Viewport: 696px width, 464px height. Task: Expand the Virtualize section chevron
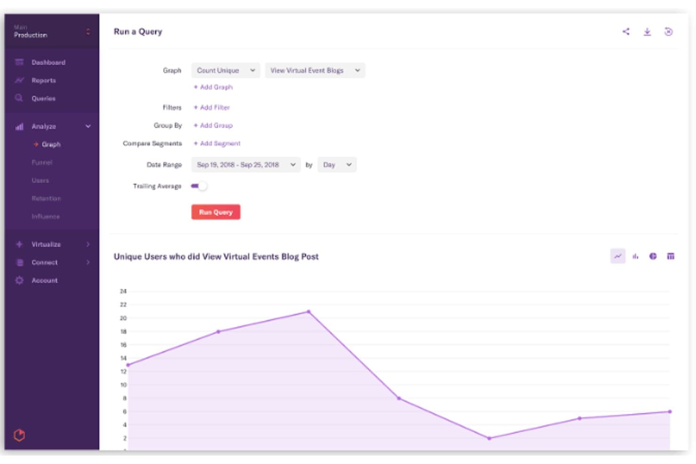pyautogui.click(x=88, y=244)
